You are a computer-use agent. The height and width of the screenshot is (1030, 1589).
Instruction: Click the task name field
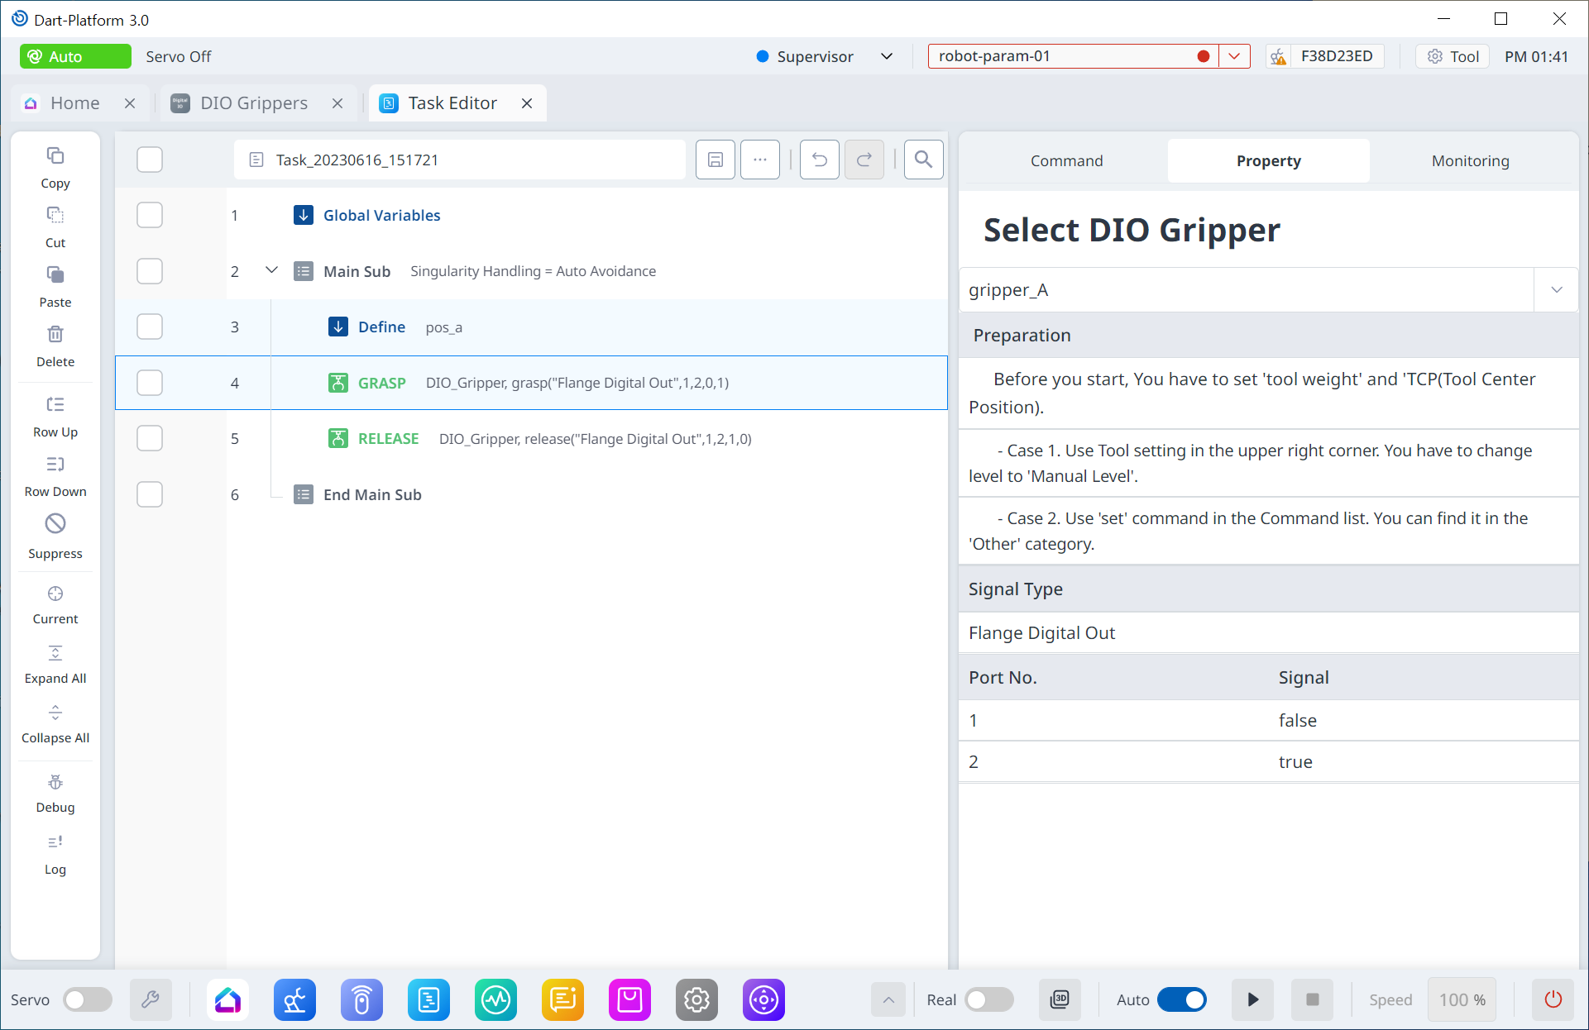click(460, 160)
